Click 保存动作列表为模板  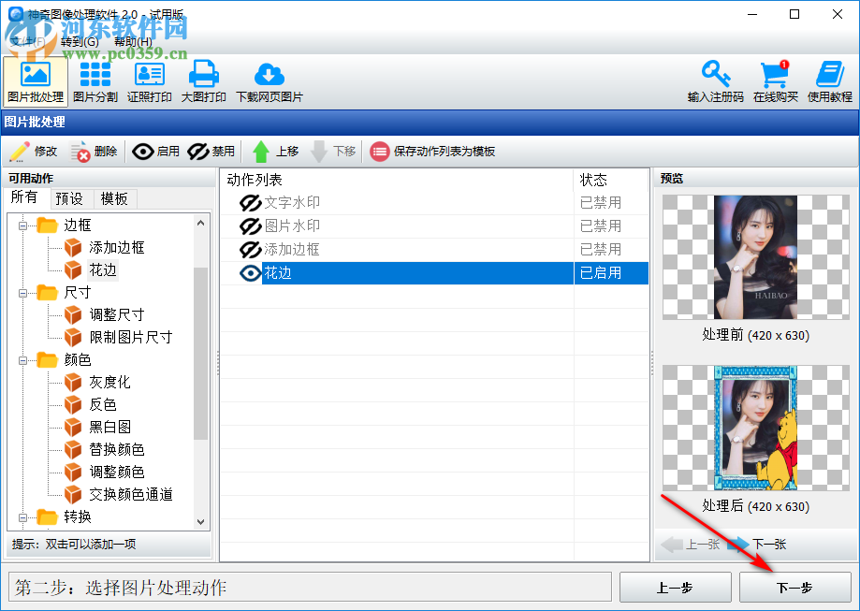click(x=432, y=152)
